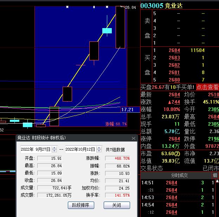The height and width of the screenshot is (217, 219).
Task: Click the buy level 1 price 2684
Action: coord(174,50)
